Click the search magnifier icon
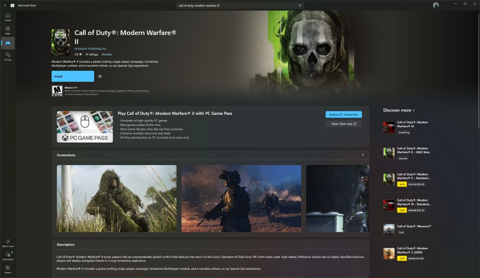Viewport: 480px width, 278px height. click(x=300, y=5)
